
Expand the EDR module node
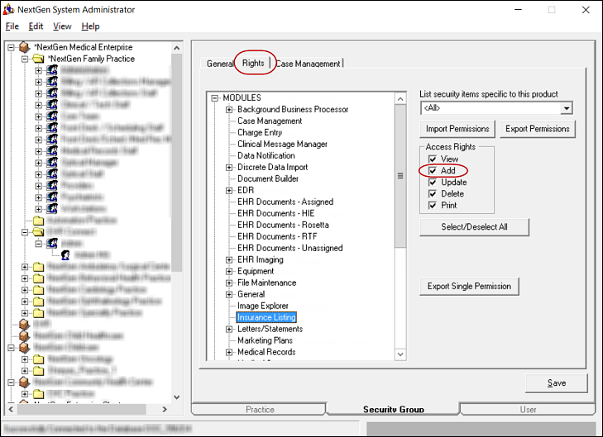pyautogui.click(x=229, y=191)
